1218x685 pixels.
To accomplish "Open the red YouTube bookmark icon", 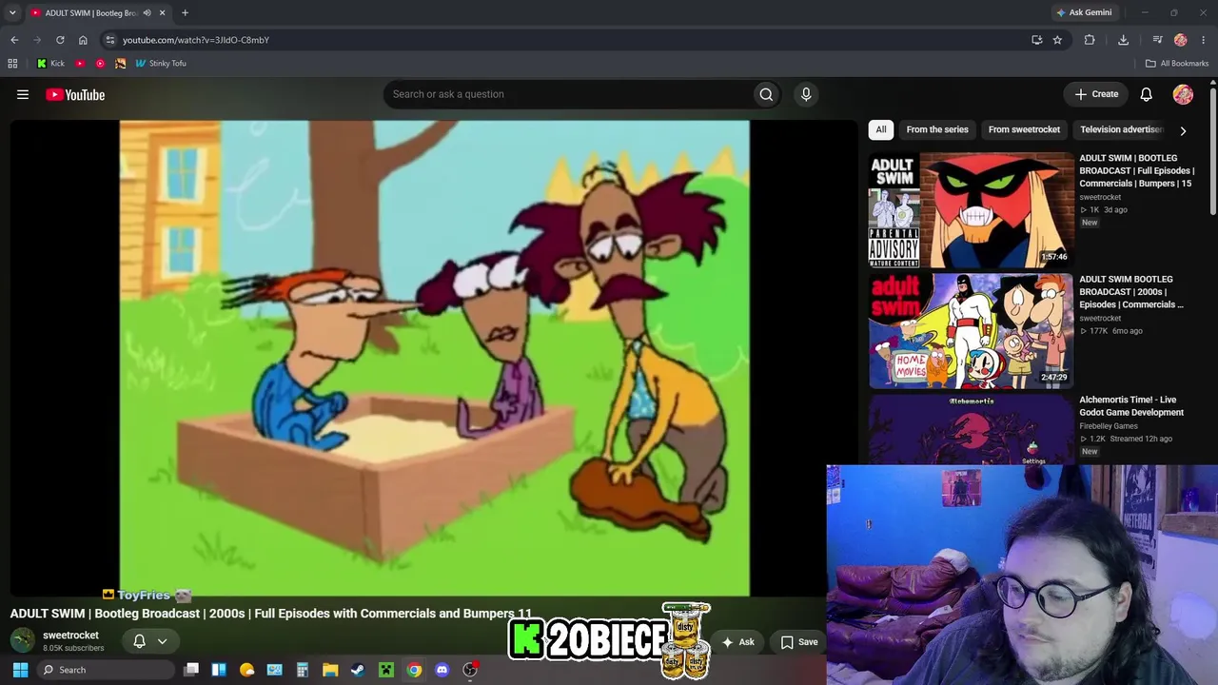I will [80, 64].
